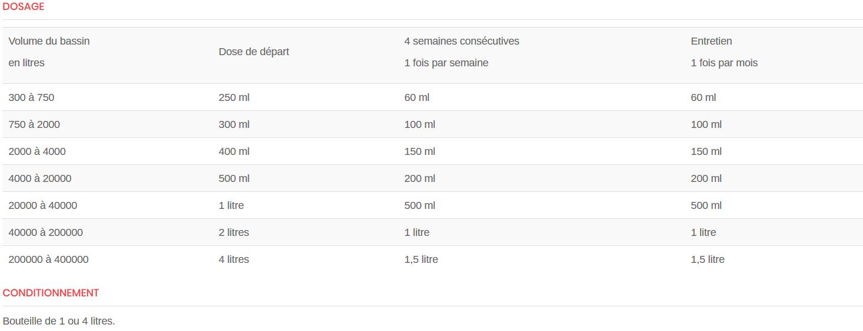Screen dimensions: 863x331
Task: Select the 'Dose de départ' column header
Action: point(254,52)
